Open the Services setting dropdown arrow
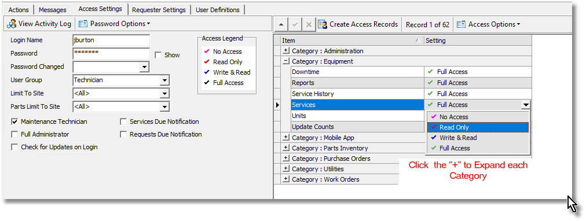The width and height of the screenshot is (586, 221). (x=525, y=105)
